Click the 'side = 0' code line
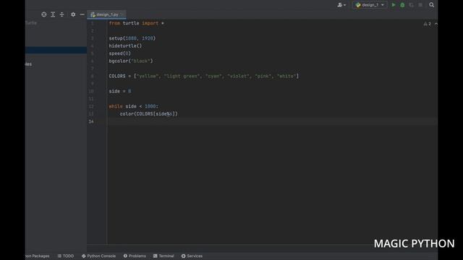463x260 pixels. tap(120, 91)
